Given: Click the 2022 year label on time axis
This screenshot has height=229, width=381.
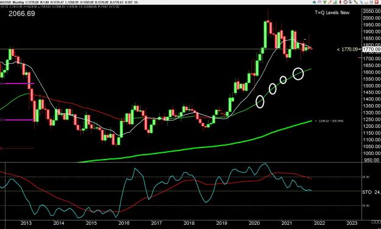Looking at the screenshot, I should [x=319, y=223].
